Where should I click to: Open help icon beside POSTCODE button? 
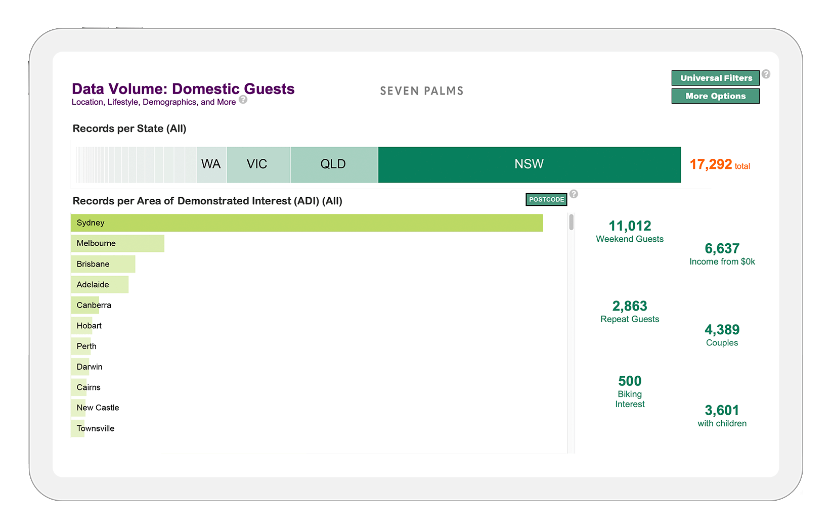[574, 194]
